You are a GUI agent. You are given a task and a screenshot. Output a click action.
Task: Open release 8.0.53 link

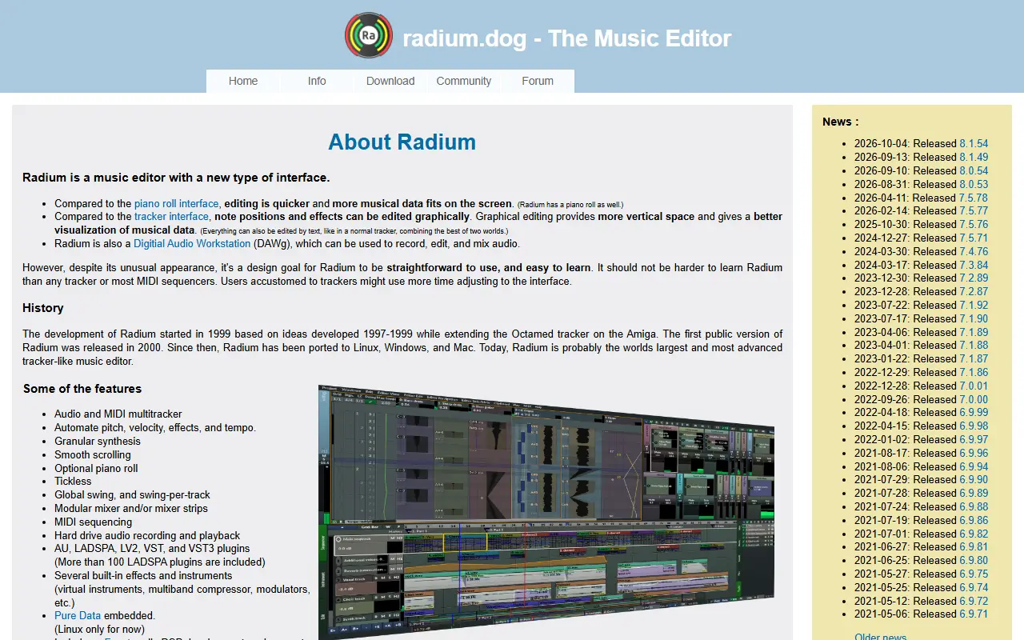click(x=974, y=184)
